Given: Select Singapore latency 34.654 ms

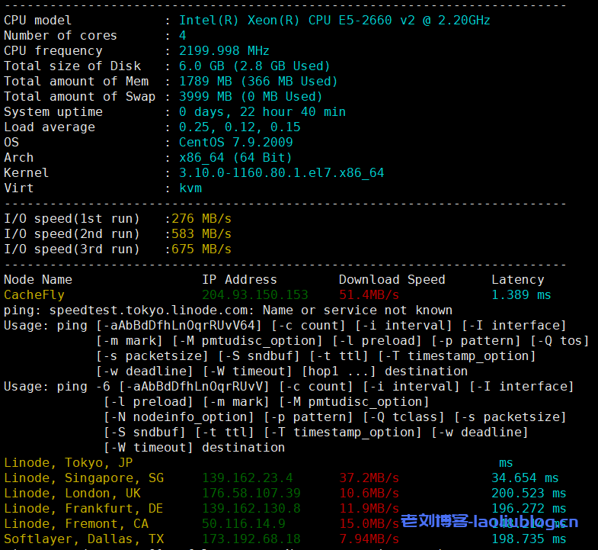Looking at the screenshot, I should pyautogui.click(x=525, y=478).
